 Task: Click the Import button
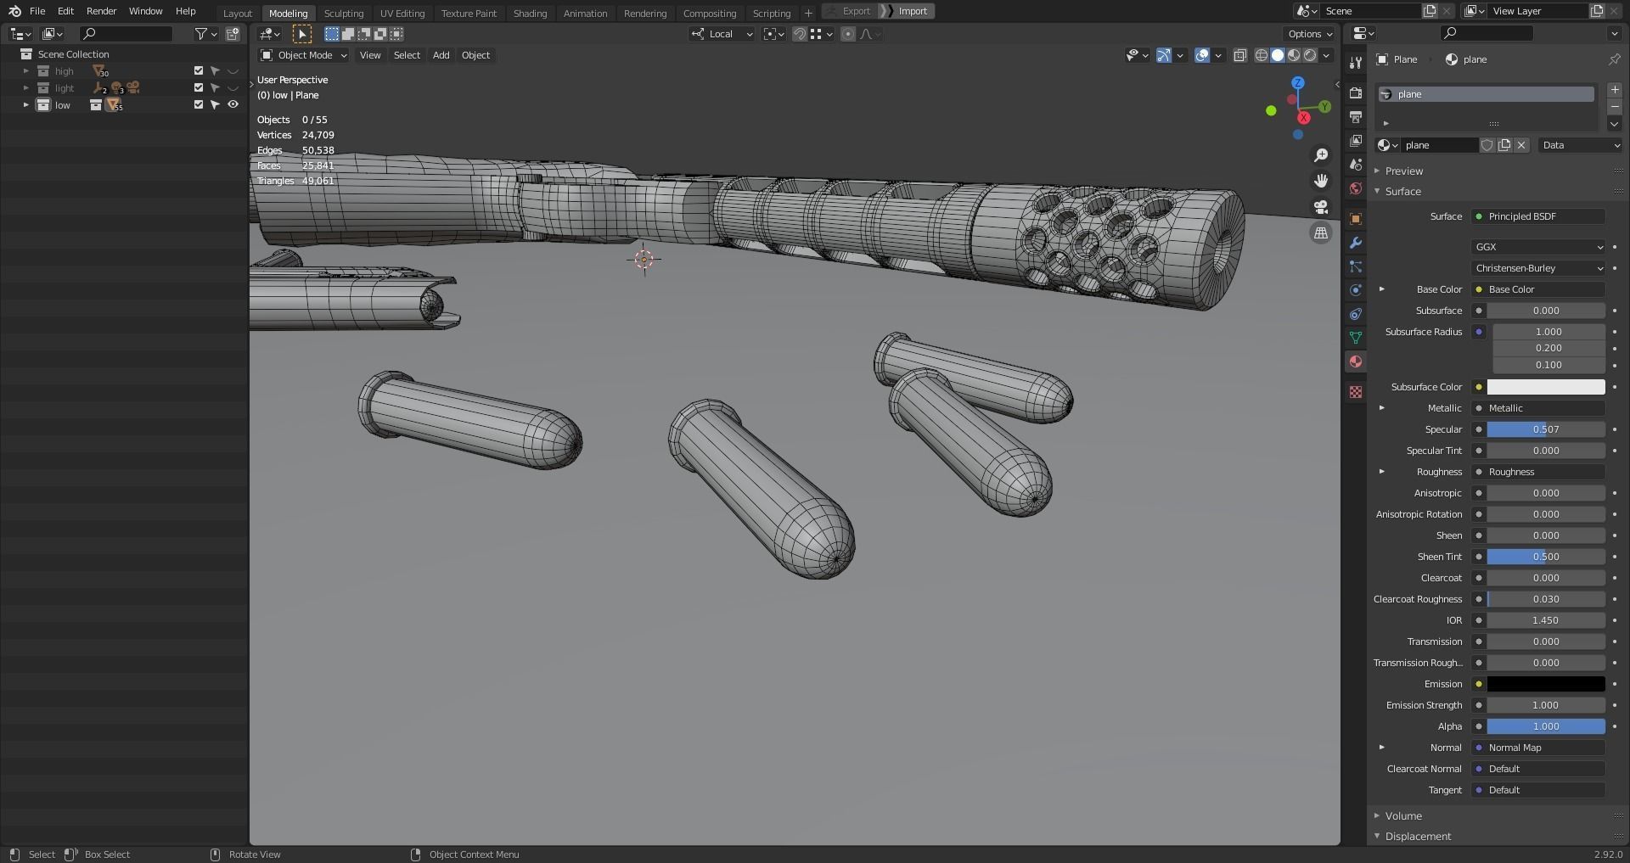(913, 11)
